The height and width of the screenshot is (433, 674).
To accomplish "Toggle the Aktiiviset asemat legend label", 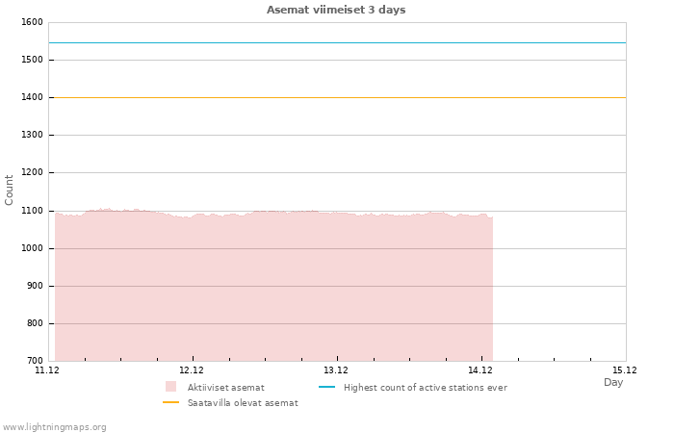I will pyautogui.click(x=225, y=388).
